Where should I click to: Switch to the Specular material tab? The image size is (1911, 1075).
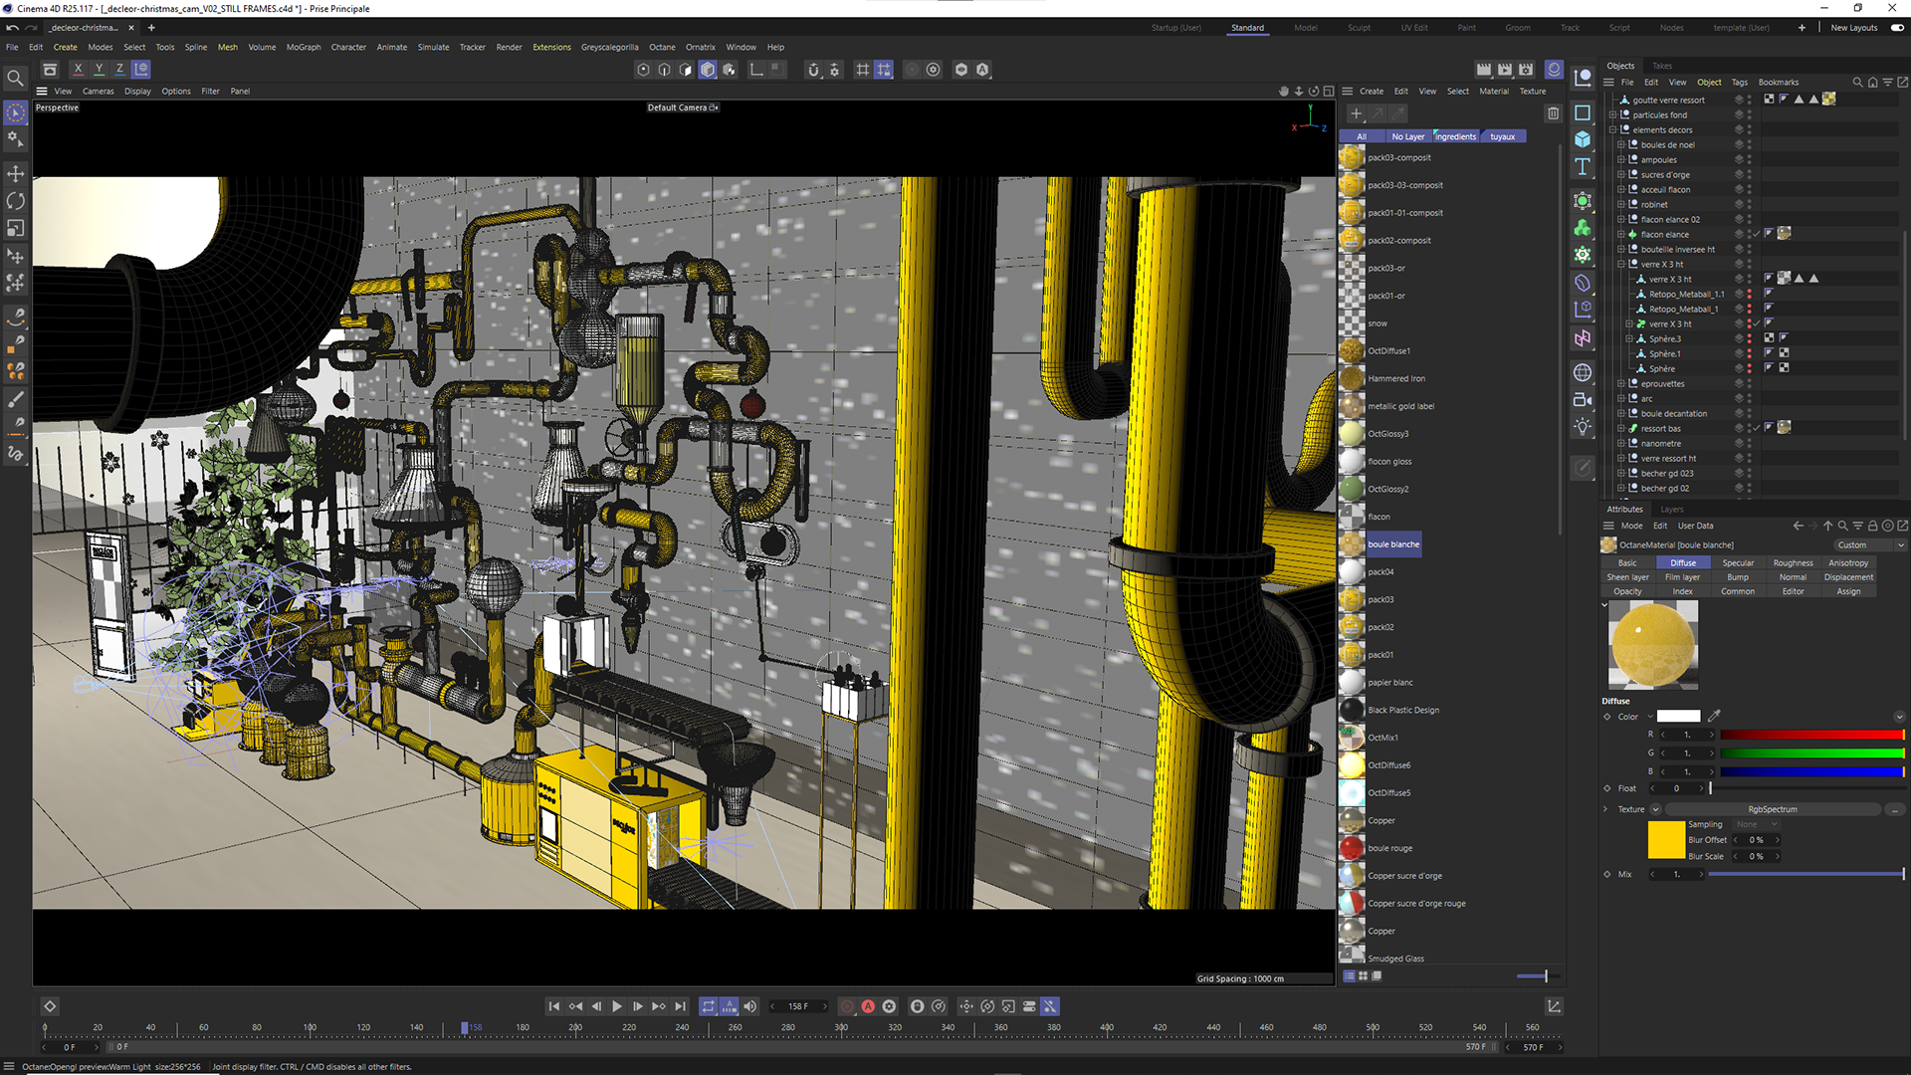coord(1738,562)
